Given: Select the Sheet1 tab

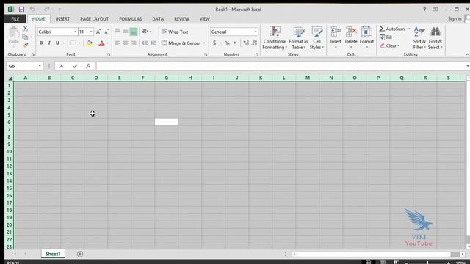Looking at the screenshot, I should coord(53,254).
